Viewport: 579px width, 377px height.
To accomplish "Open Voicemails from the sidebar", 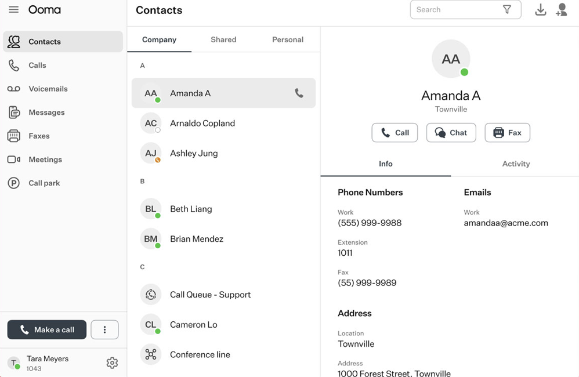I will click(x=48, y=89).
